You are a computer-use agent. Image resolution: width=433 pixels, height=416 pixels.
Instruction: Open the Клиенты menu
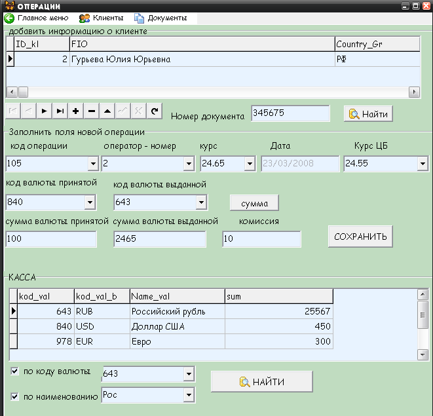click(x=102, y=18)
